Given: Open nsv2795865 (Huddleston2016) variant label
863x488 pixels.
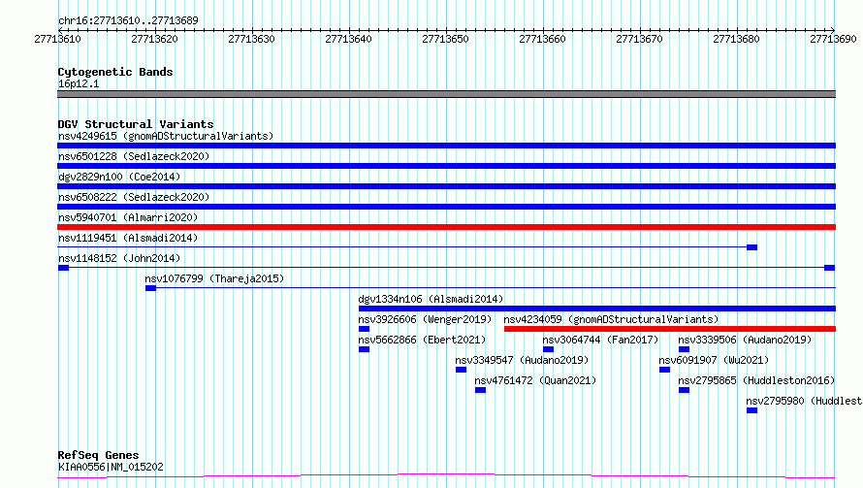Looking at the screenshot, I should click(x=756, y=380).
